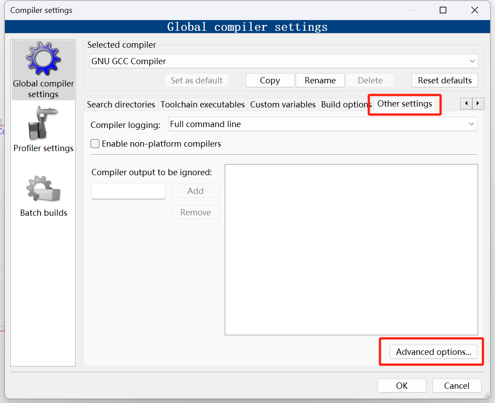Switch to Custom variables tab
495x403 pixels.
(283, 104)
